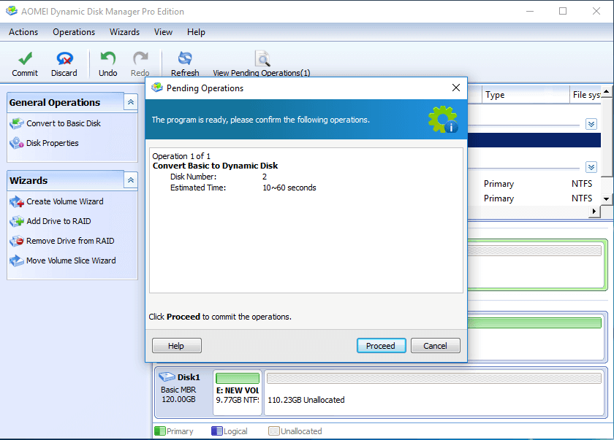Click Cancel in the Pending Operations dialog
This screenshot has width=614, height=440.
pos(435,346)
